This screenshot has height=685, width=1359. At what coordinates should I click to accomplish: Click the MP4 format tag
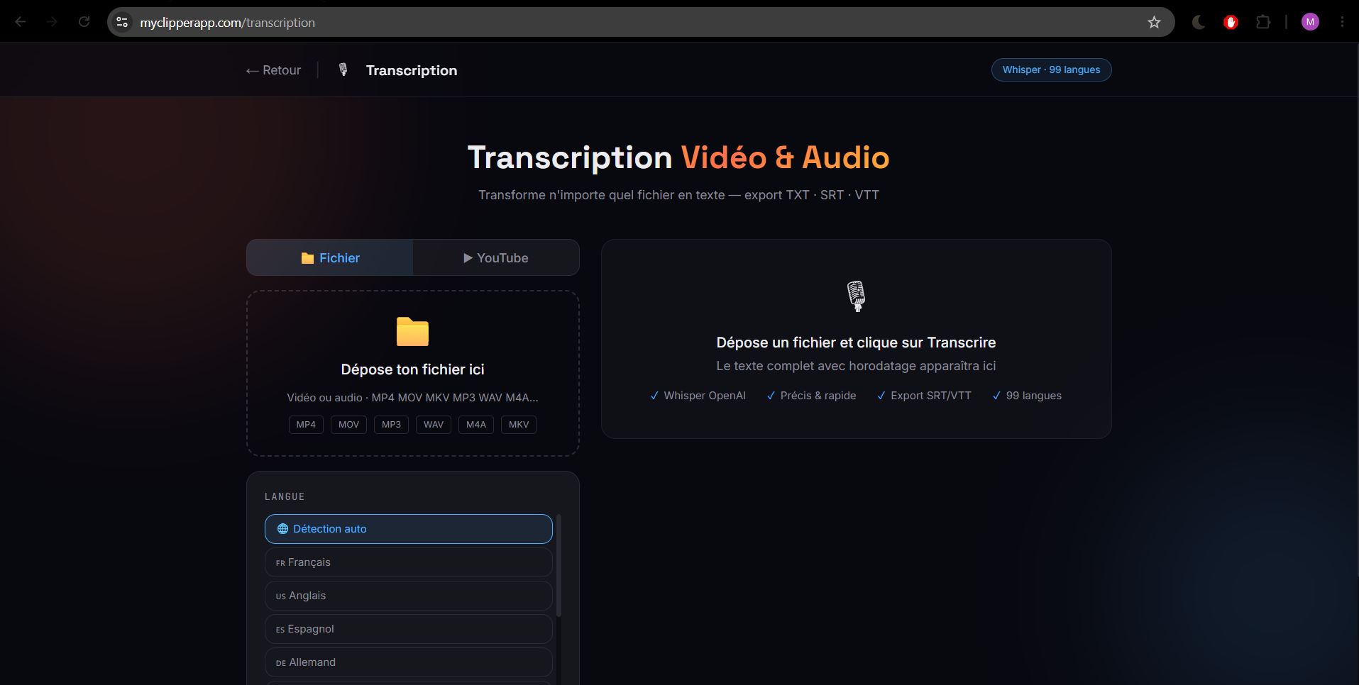pos(306,425)
